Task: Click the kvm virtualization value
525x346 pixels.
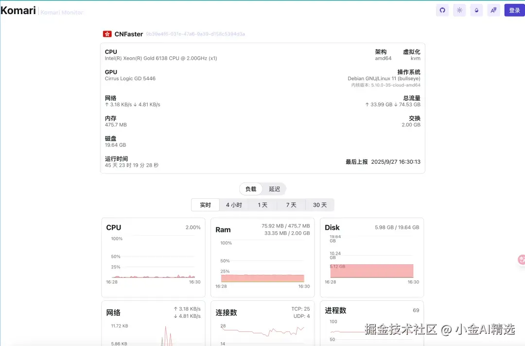Action: tap(416, 58)
